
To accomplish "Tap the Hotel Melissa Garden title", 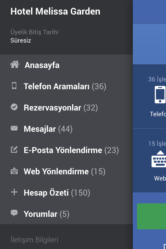I will tap(55, 11).
